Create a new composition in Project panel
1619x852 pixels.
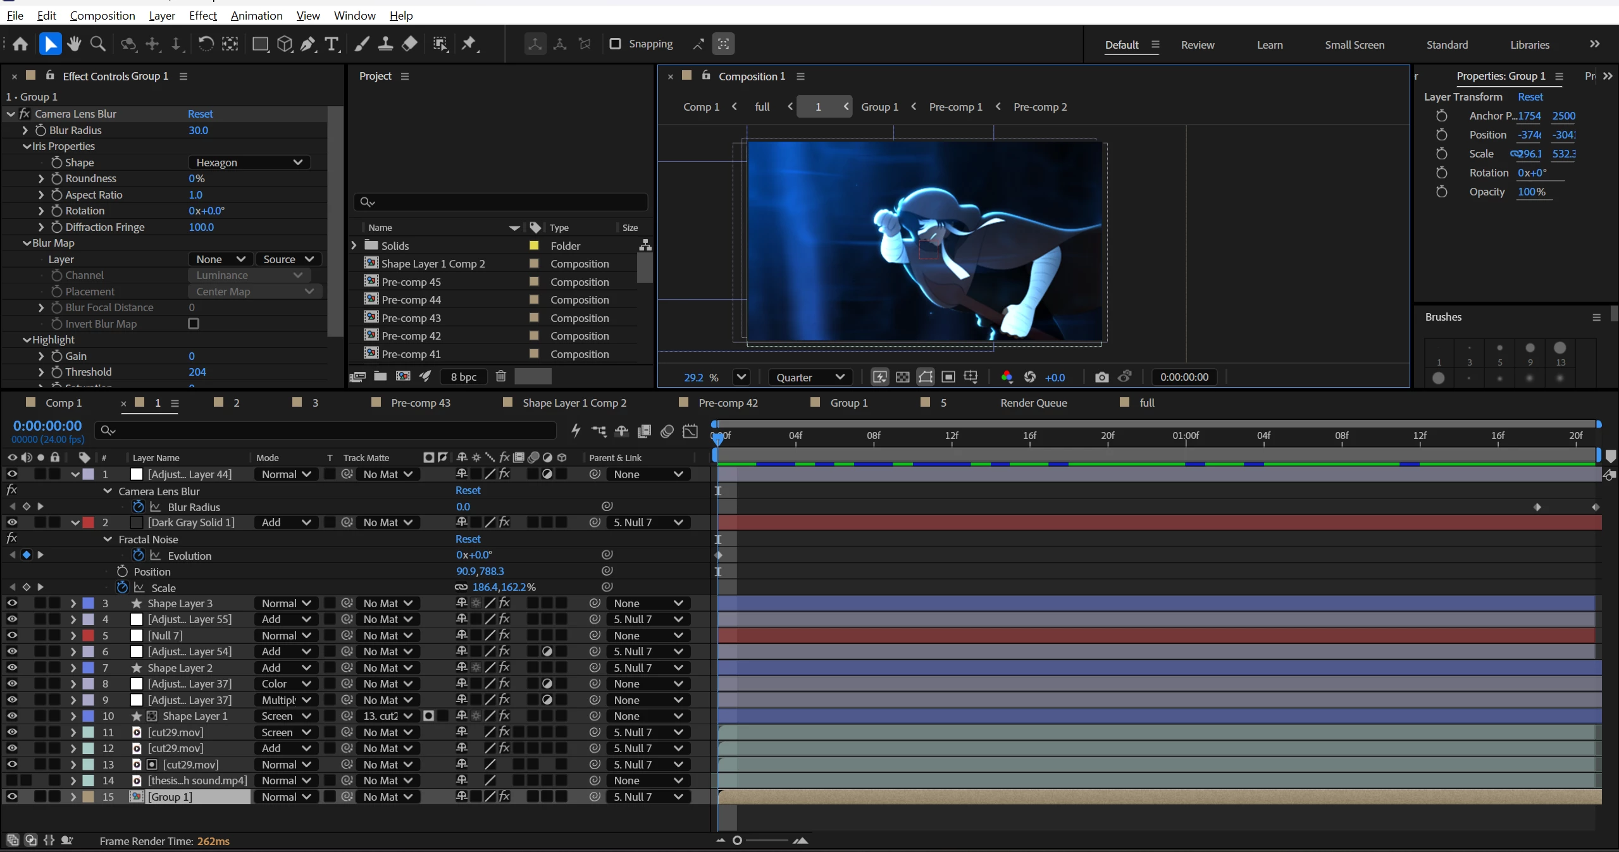tap(402, 377)
